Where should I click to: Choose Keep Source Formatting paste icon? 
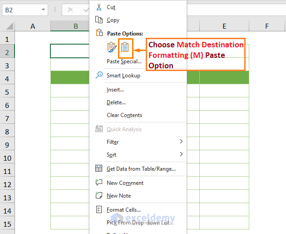112,47
